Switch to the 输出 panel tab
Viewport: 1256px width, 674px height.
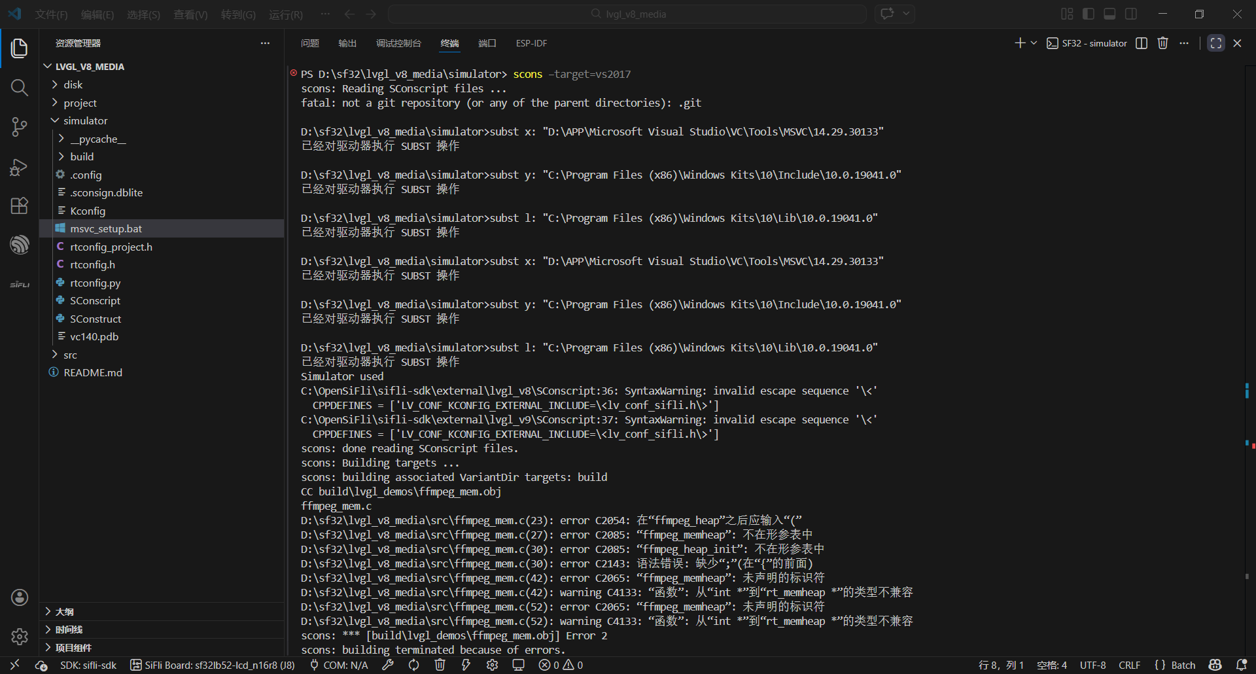(x=347, y=43)
